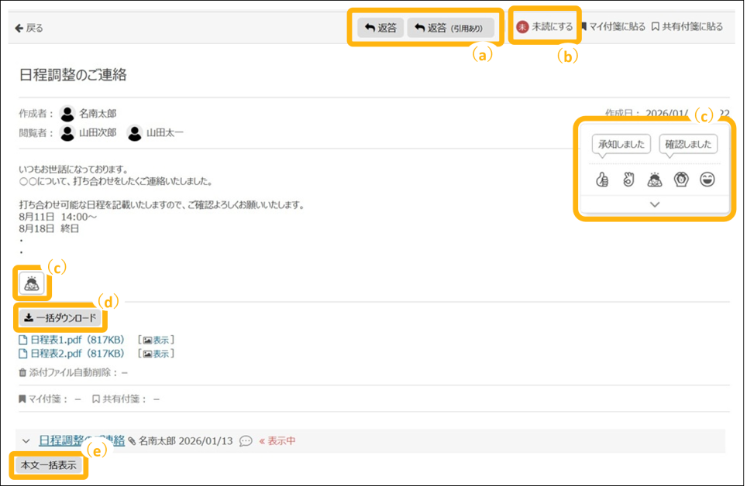Click the 返答 reply button
The height and width of the screenshot is (486, 747).
[380, 28]
